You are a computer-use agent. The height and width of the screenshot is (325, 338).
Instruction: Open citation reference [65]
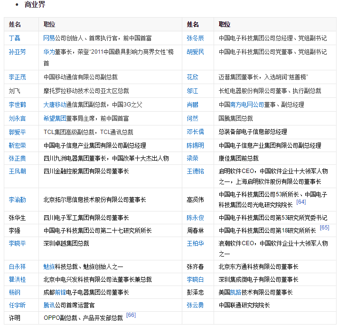coord(324,228)
